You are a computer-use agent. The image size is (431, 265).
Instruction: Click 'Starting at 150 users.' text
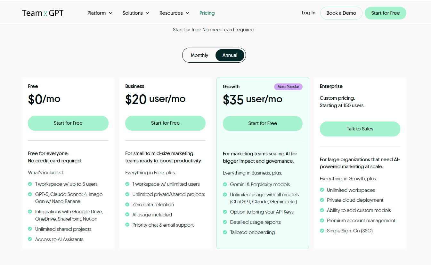point(342,105)
